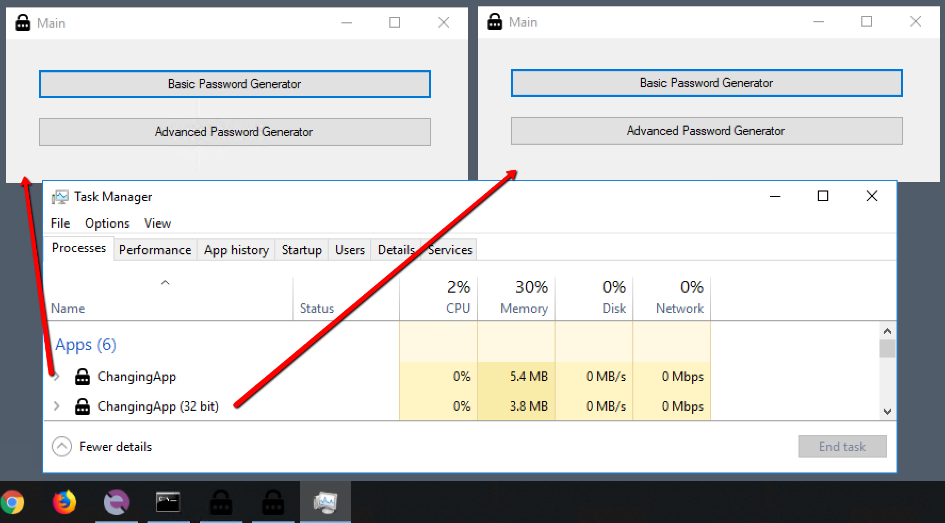
Task: Open Microsoft Edge from the taskbar
Action: [116, 501]
